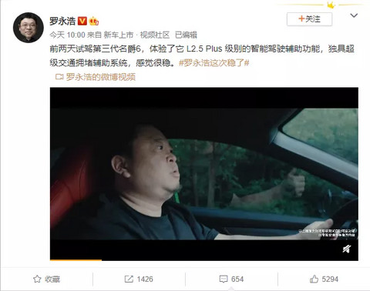The height and width of the screenshot is (291, 370).
Task: Click the video camera icon before 罗永浩的微博视频
Action: pos(59,77)
